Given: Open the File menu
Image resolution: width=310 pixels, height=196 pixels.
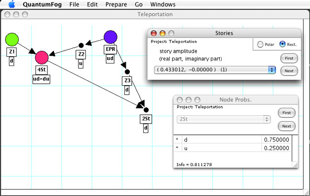Looking at the screenshot, I should click(x=74, y=4).
